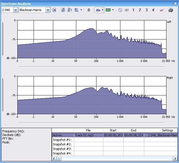Click the Decibels (dB) readout label
Screen dimensions: 179x163
tap(12, 135)
